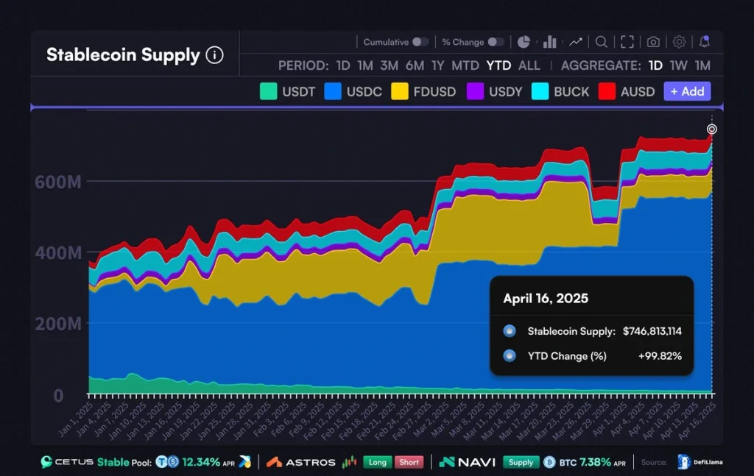Toggle USDT series in legend
Screen dimensions: 754x476
(x=288, y=91)
